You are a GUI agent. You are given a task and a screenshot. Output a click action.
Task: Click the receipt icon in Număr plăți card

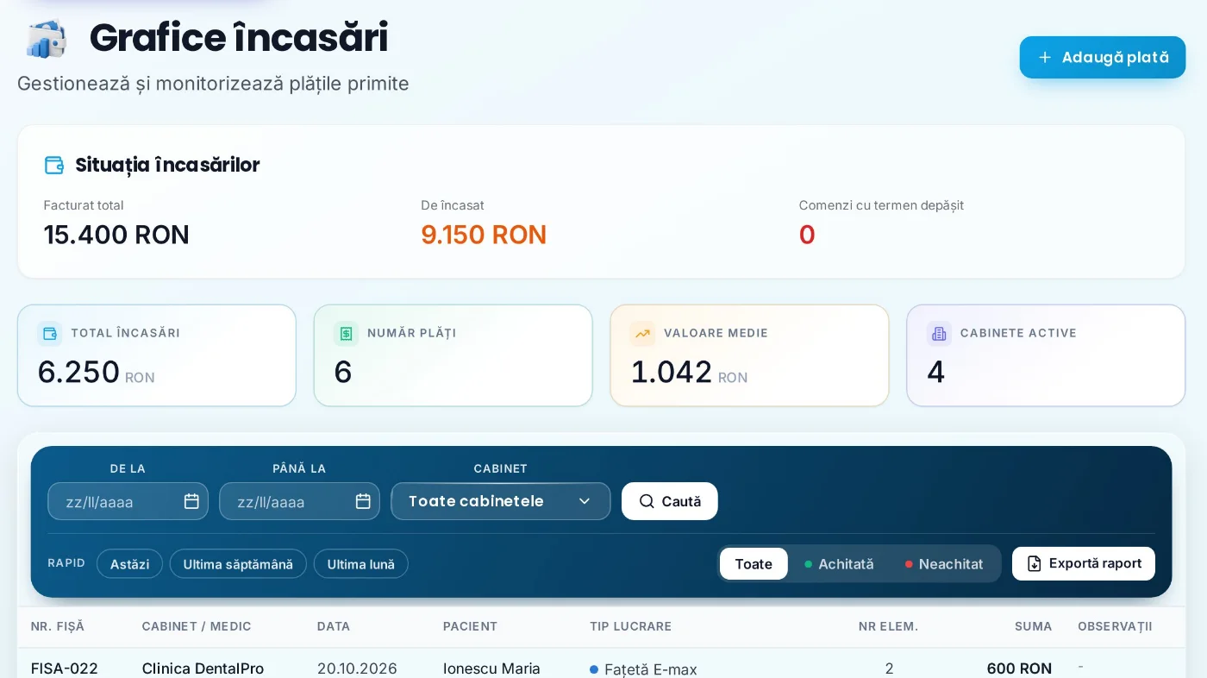(x=346, y=333)
